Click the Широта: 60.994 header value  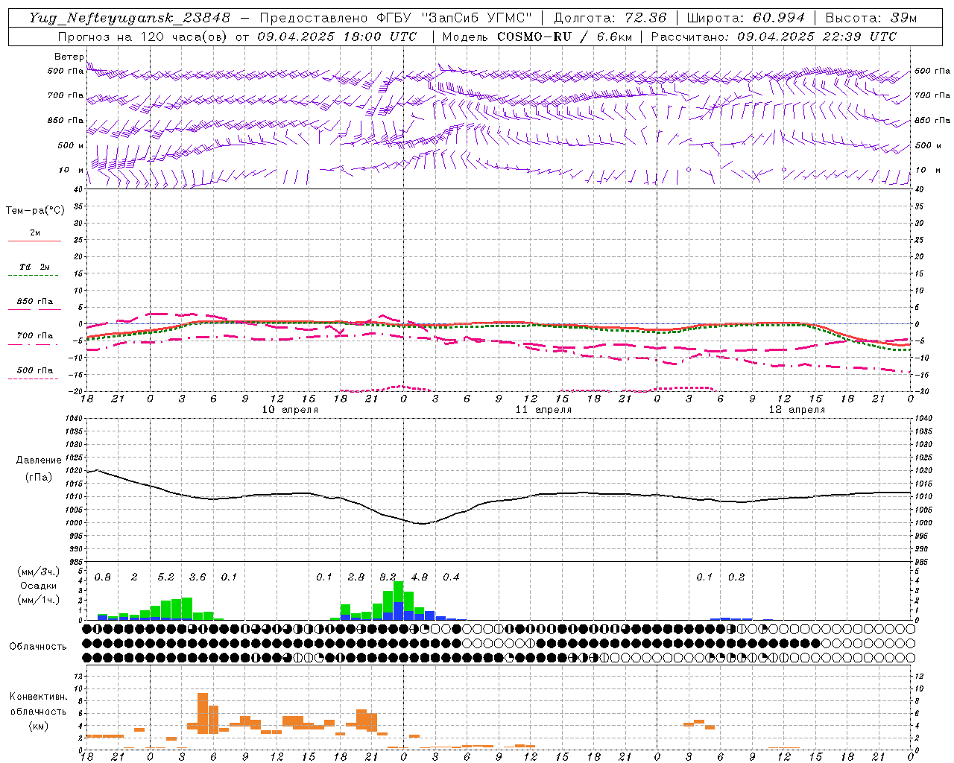(746, 18)
